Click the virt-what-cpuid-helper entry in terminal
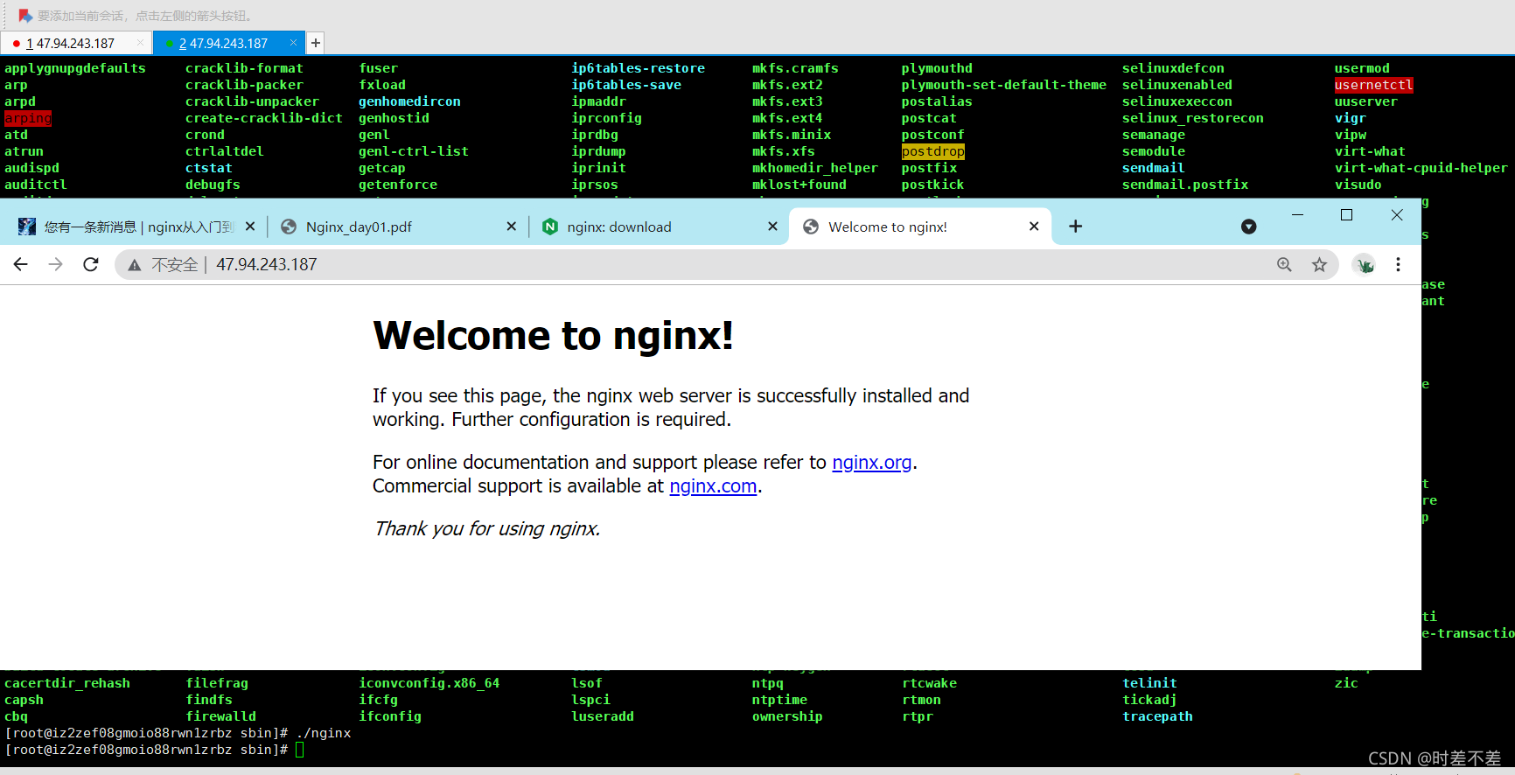 1421,168
